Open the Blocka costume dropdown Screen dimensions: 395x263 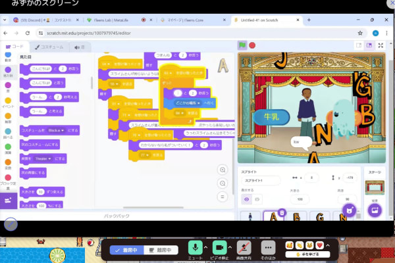56,130
